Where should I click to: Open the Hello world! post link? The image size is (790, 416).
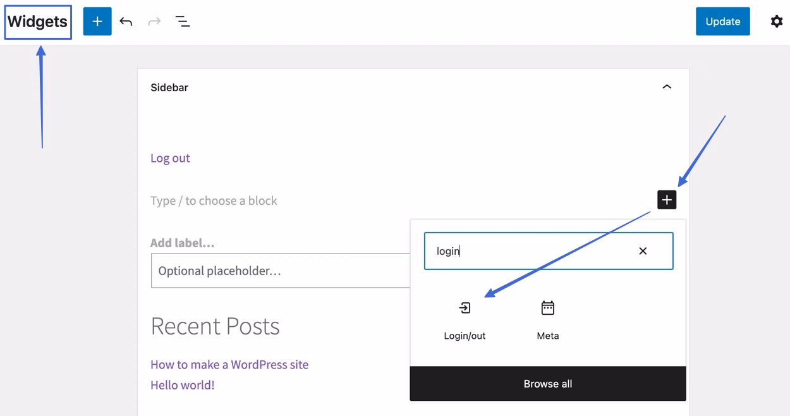click(x=182, y=384)
